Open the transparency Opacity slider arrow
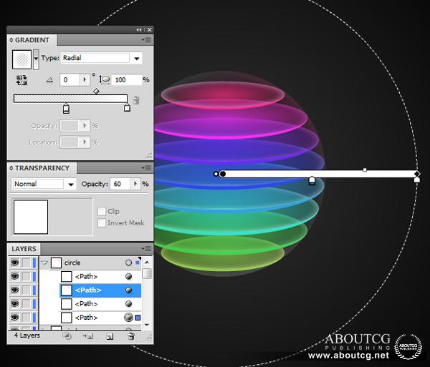The height and width of the screenshot is (367, 430). pos(135,184)
